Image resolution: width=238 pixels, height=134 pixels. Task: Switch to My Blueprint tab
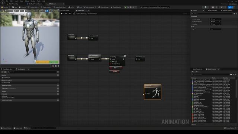[21, 69]
